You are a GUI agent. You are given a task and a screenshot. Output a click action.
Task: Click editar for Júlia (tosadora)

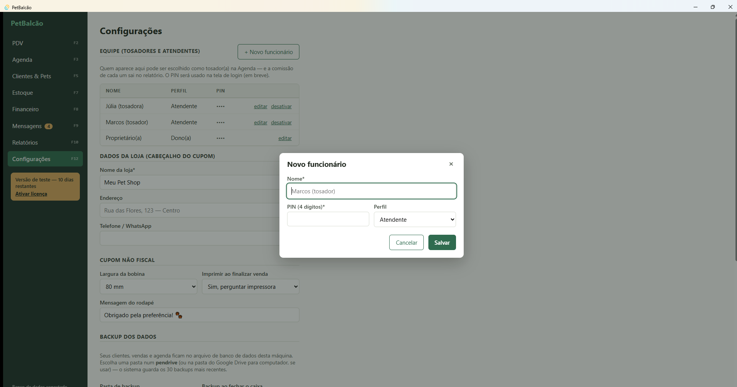(261, 106)
